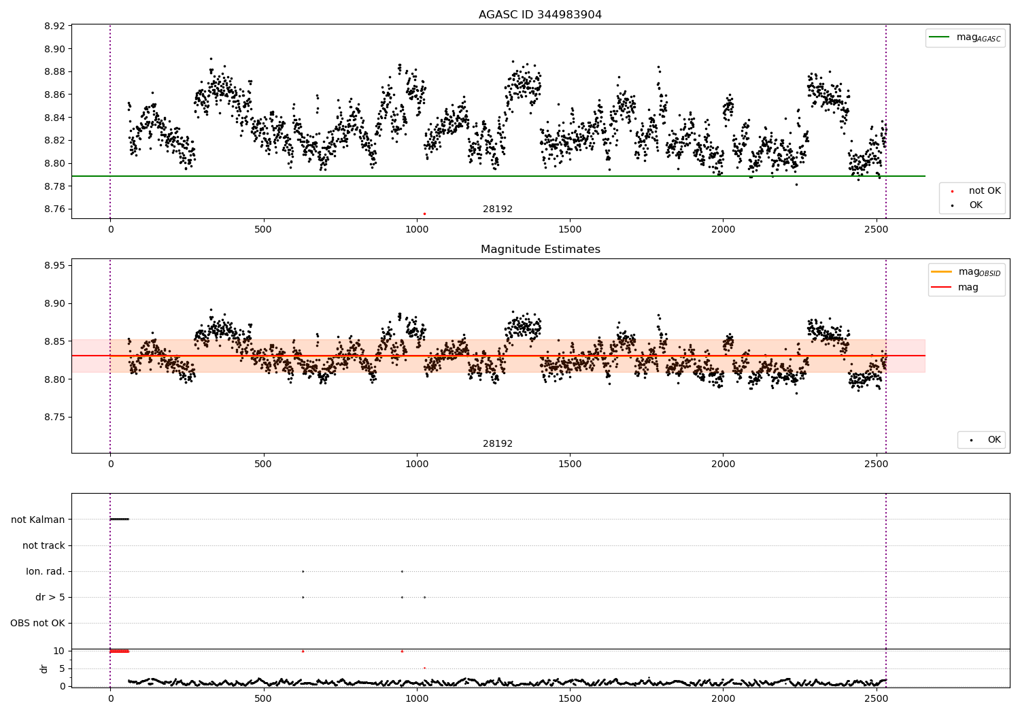Click the OK legend entry in AGASC ID plot
This screenshot has width=1020, height=714.
point(976,205)
